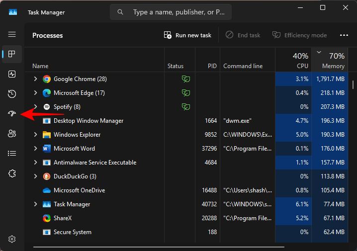Click the DuckDuckGo process icon
357x251 pixels.
pyautogui.click(x=47, y=176)
